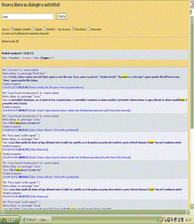This screenshot has width=194, height=224.
Task: Select the 'Parte di testo' radio button
Action: (73, 29)
